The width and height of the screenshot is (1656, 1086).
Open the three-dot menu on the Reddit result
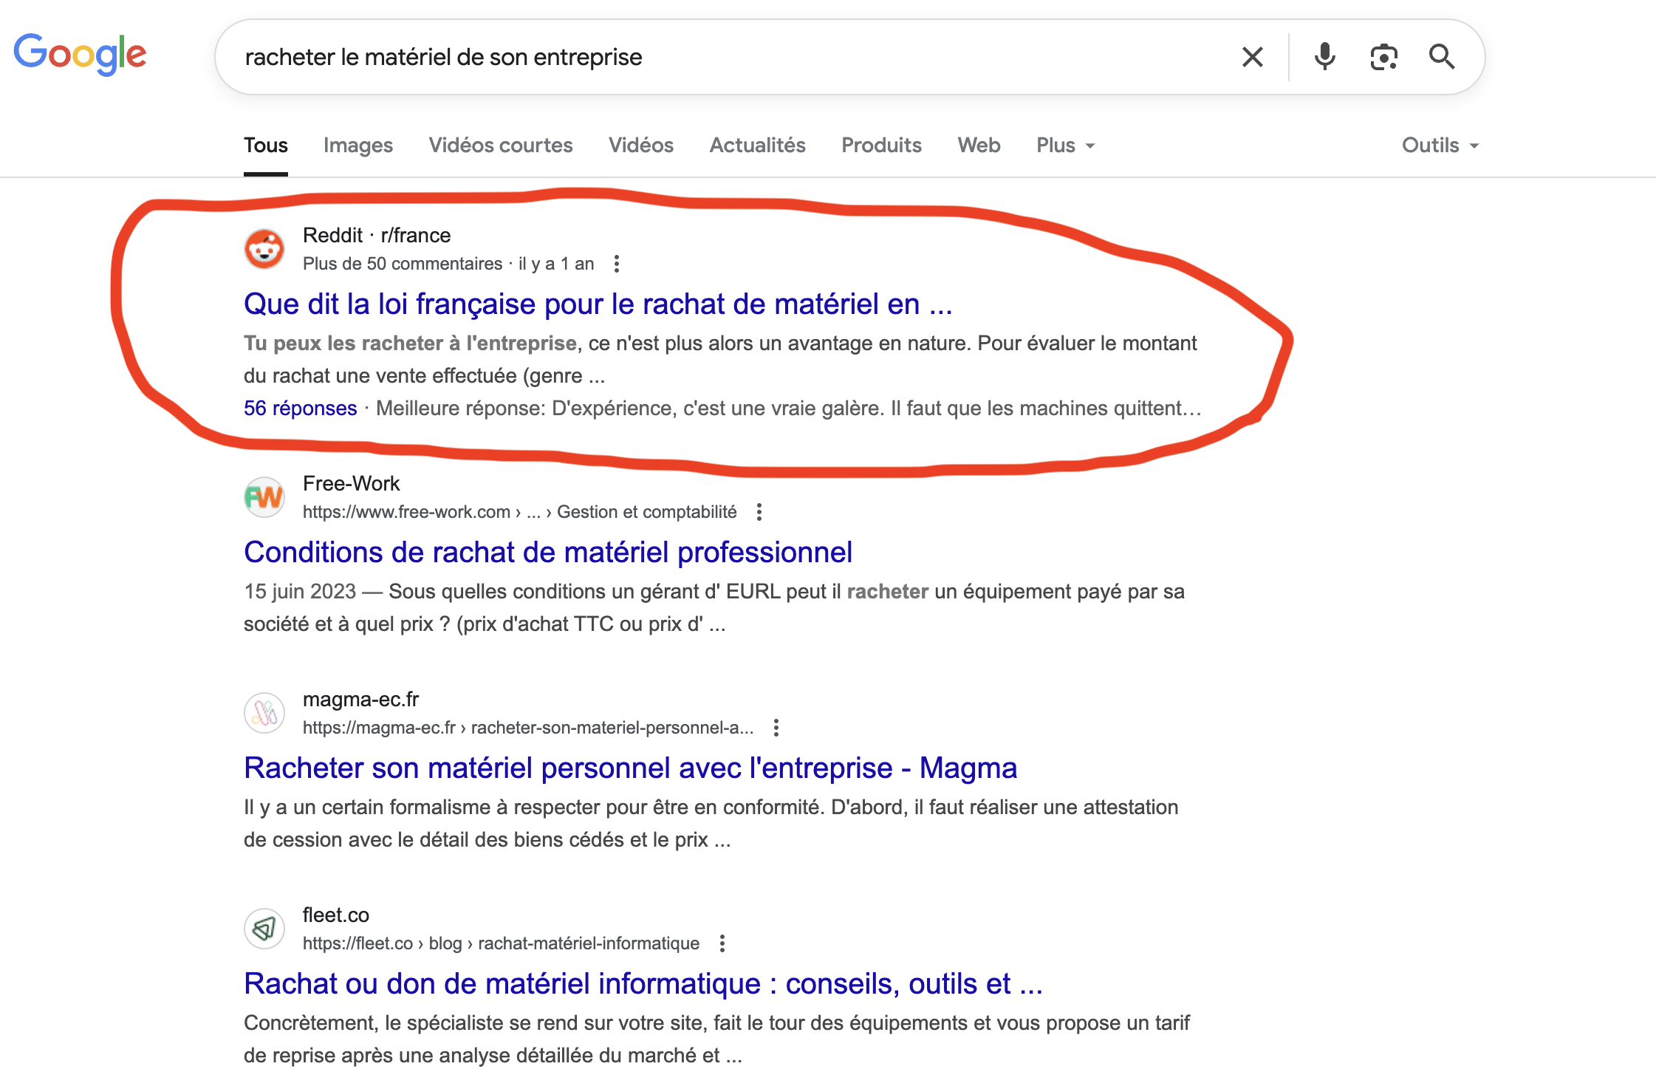point(617,263)
